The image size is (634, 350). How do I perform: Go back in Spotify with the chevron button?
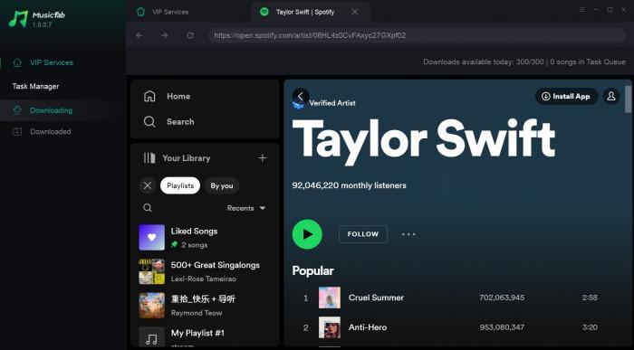click(x=301, y=96)
